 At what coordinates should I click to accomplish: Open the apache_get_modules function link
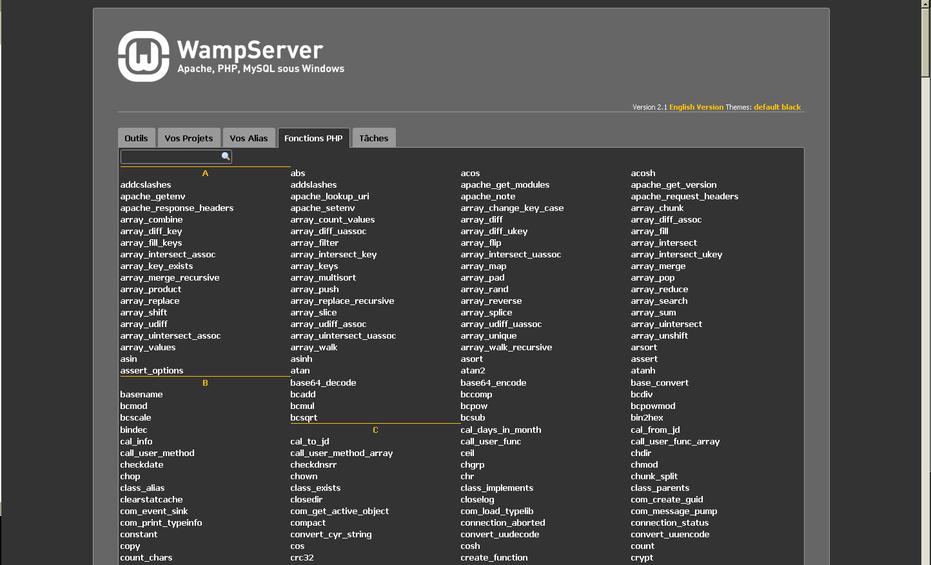[x=505, y=185]
